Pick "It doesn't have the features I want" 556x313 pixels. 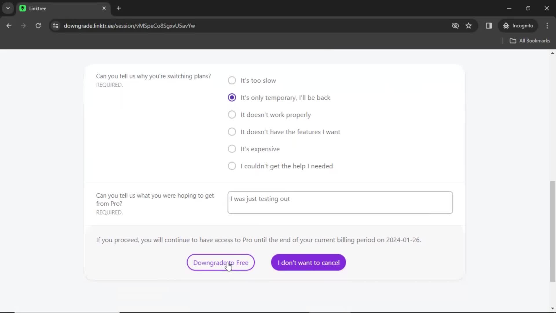pyautogui.click(x=232, y=132)
